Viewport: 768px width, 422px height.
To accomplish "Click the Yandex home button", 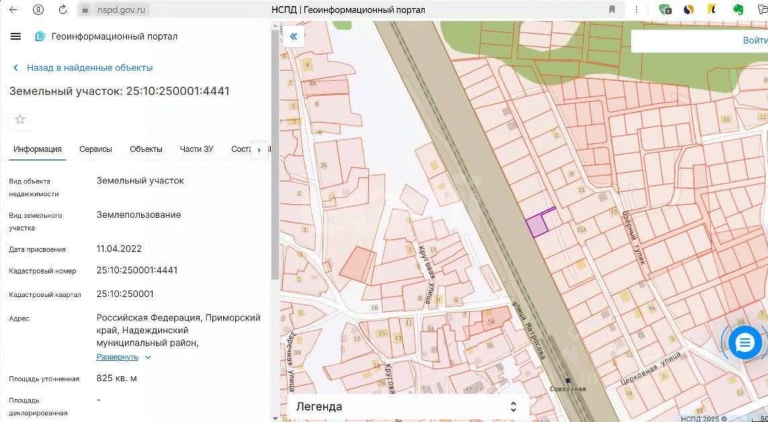I will coord(38,10).
